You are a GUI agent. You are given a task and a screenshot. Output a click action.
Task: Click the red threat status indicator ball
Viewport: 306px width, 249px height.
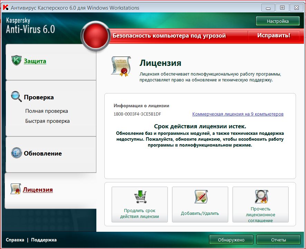pyautogui.click(x=96, y=36)
